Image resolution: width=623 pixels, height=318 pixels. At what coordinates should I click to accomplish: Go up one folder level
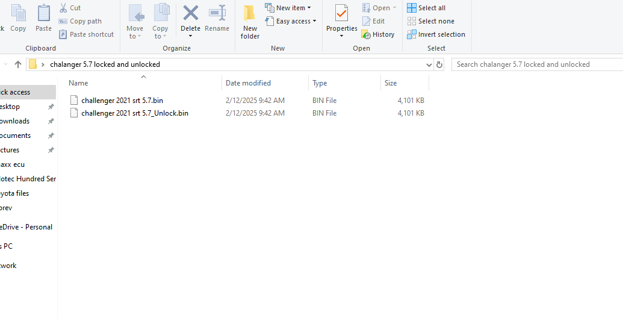coord(18,64)
